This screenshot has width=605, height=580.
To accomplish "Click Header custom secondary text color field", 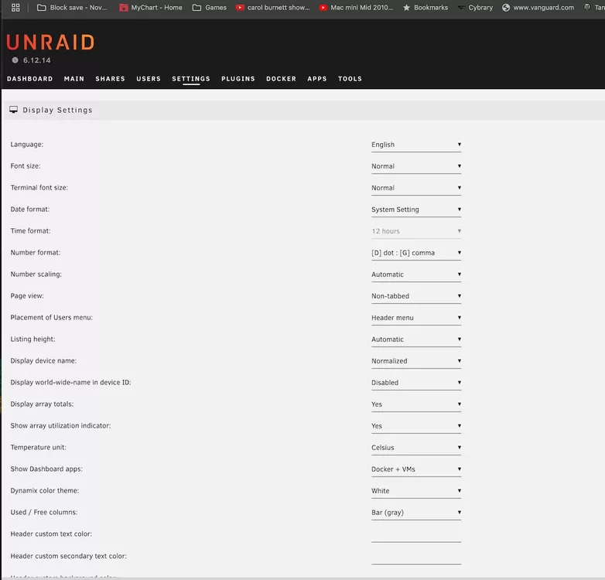I will click(x=416, y=557).
